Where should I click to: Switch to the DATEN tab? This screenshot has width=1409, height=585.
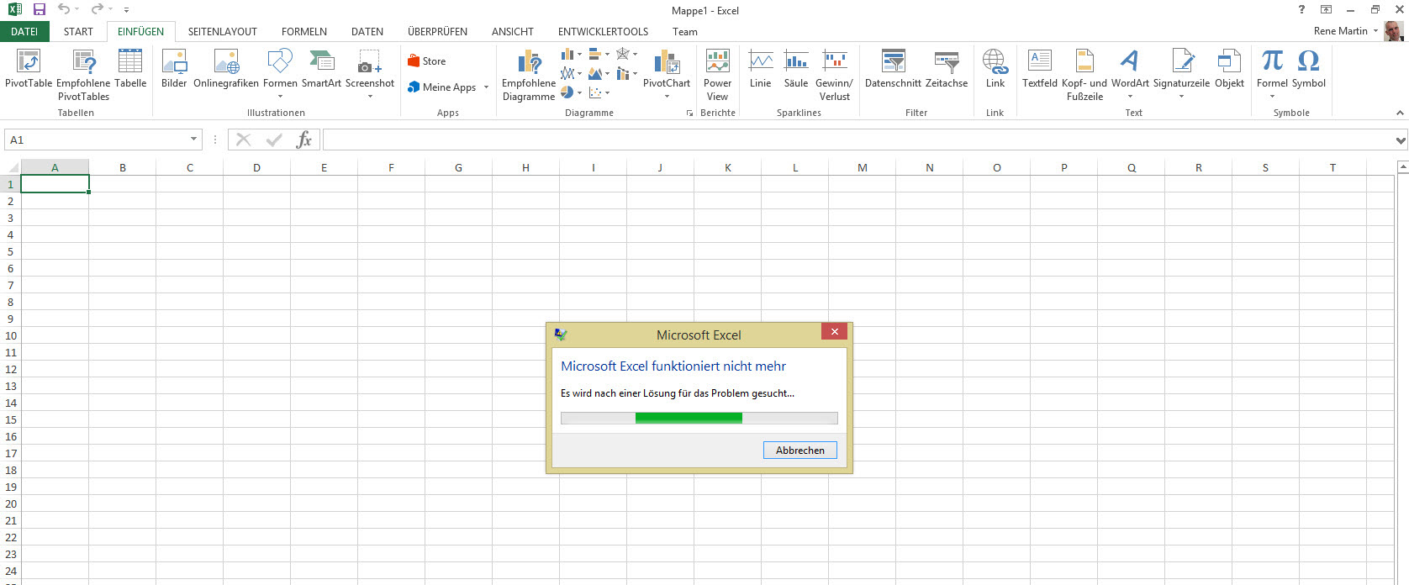click(367, 32)
